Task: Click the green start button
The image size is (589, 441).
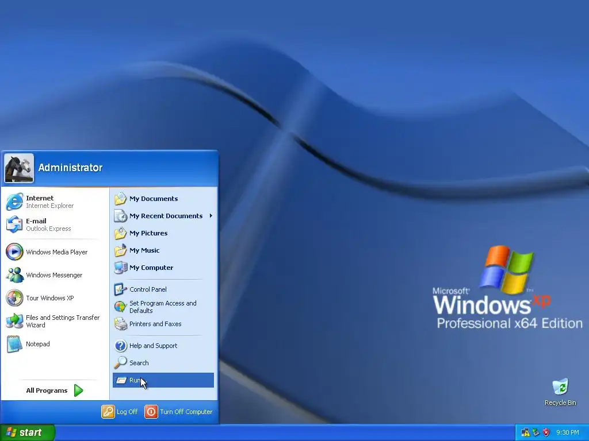Action: point(28,433)
